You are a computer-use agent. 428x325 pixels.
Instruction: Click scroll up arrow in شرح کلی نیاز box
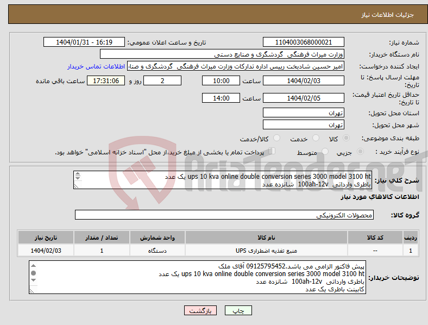pyautogui.click(x=78, y=174)
